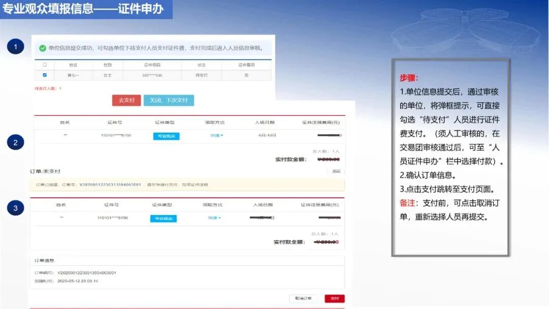
Task: Select step indicator circle 3
Action: click(16, 207)
